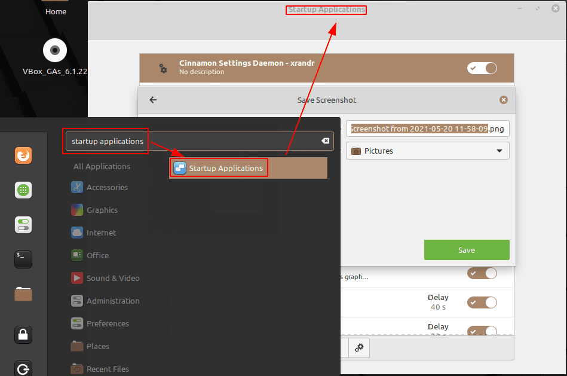Viewport: 567px width, 376px height.
Task: Edit the screenshot filename field
Action: (428, 129)
